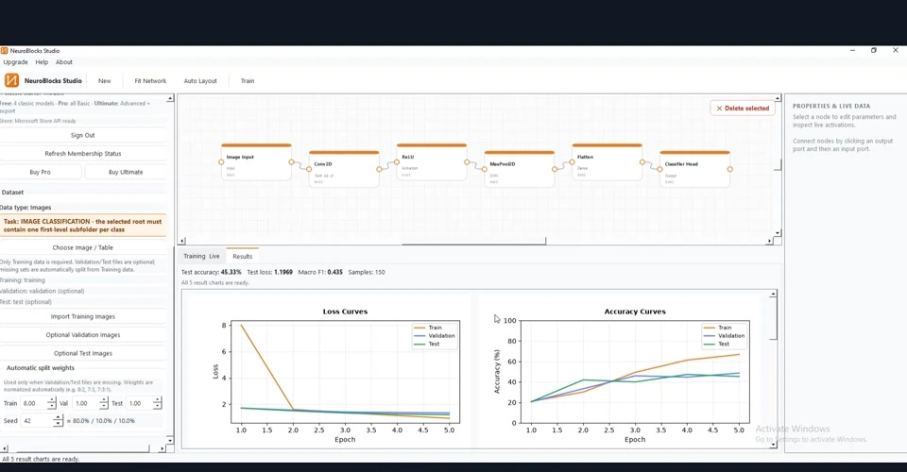Select the ReLU node
Viewport: 907px width, 472px height.
click(432, 162)
